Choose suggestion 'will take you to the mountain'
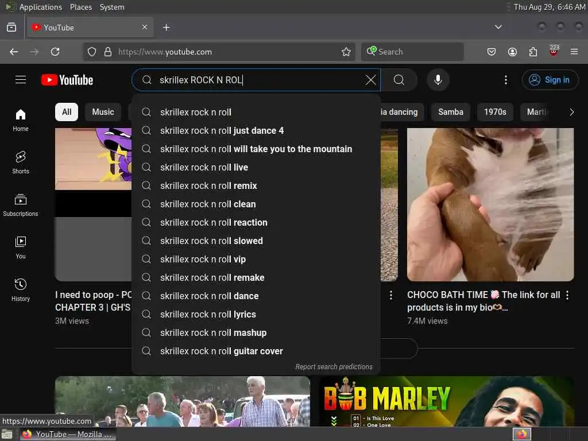This screenshot has width=588, height=441. (x=257, y=149)
